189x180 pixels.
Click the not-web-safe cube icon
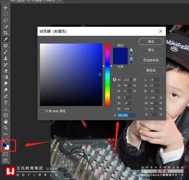131,59
